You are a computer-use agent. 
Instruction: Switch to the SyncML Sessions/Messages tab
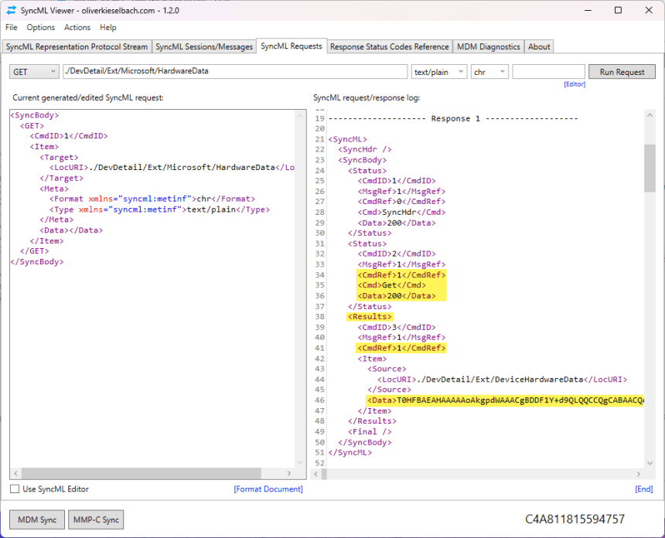coord(203,46)
